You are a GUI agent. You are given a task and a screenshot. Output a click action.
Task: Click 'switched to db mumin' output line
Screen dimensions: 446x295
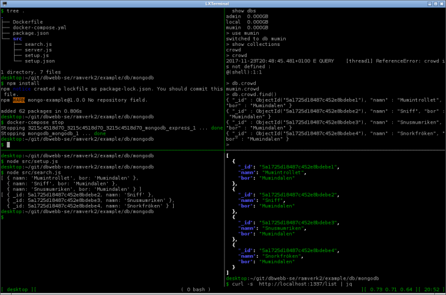[256, 39]
